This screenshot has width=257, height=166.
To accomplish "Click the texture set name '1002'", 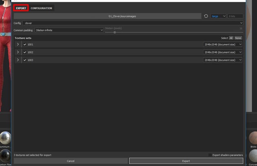I will point(30,52).
